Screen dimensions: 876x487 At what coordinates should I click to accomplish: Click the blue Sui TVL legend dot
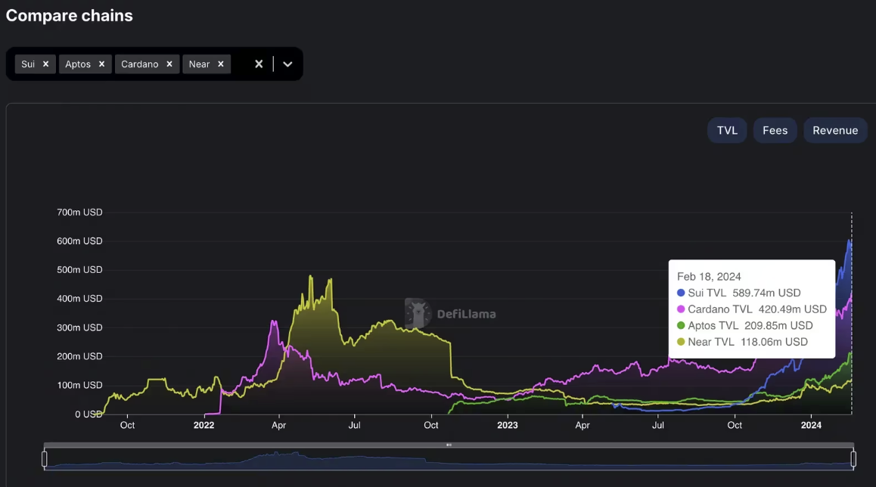point(681,293)
